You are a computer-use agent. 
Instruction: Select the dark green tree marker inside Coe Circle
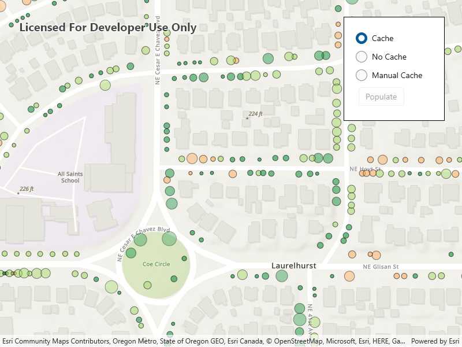point(174,279)
